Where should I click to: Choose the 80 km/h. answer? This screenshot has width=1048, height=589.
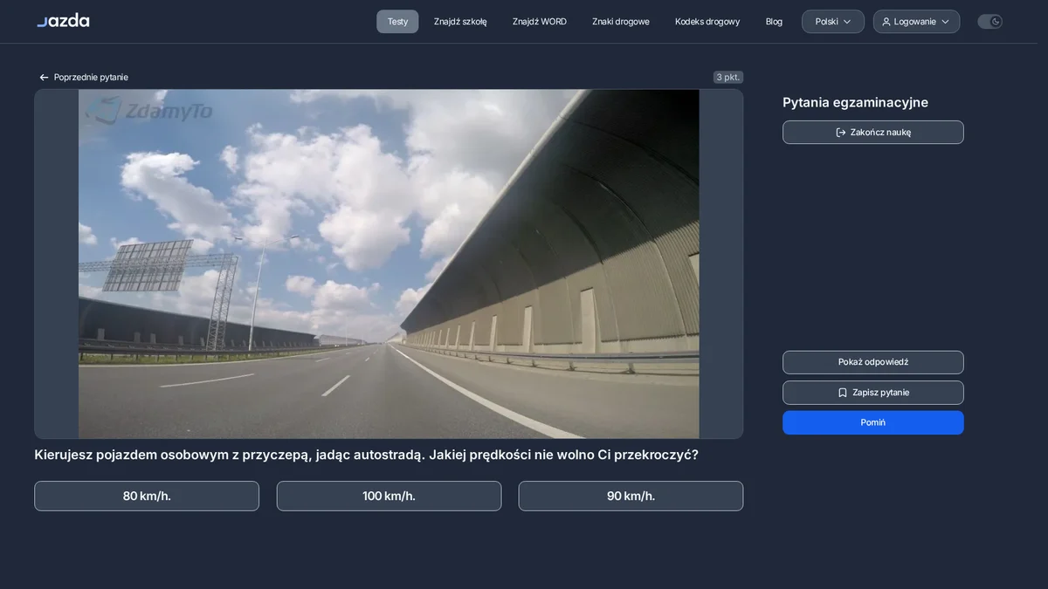pyautogui.click(x=147, y=496)
